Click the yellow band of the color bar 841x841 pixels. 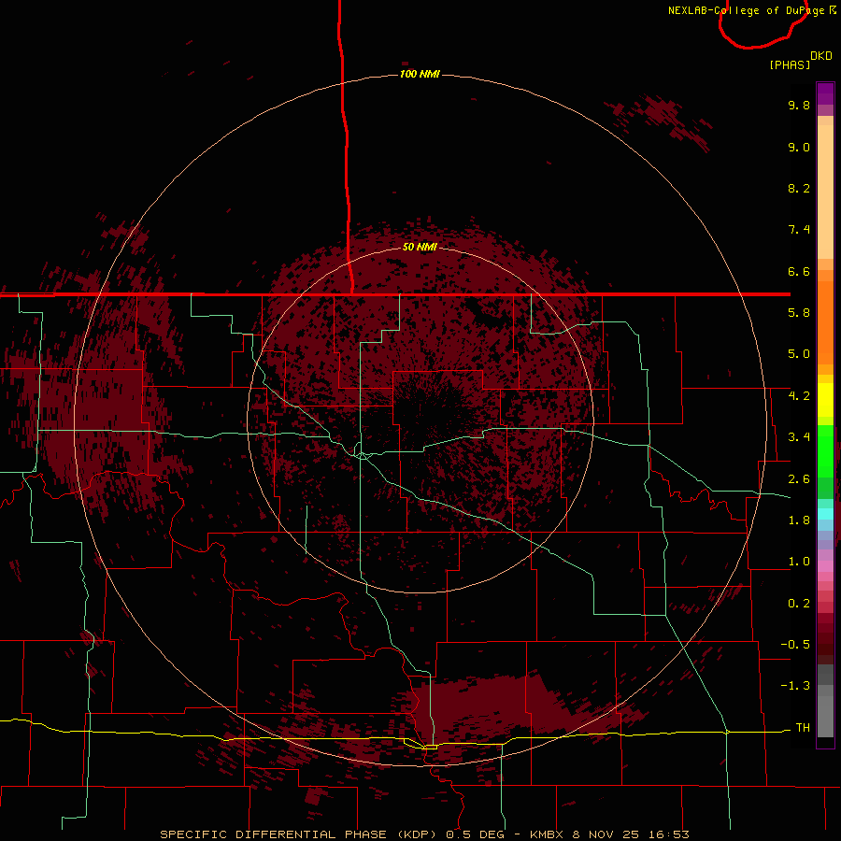tap(825, 400)
